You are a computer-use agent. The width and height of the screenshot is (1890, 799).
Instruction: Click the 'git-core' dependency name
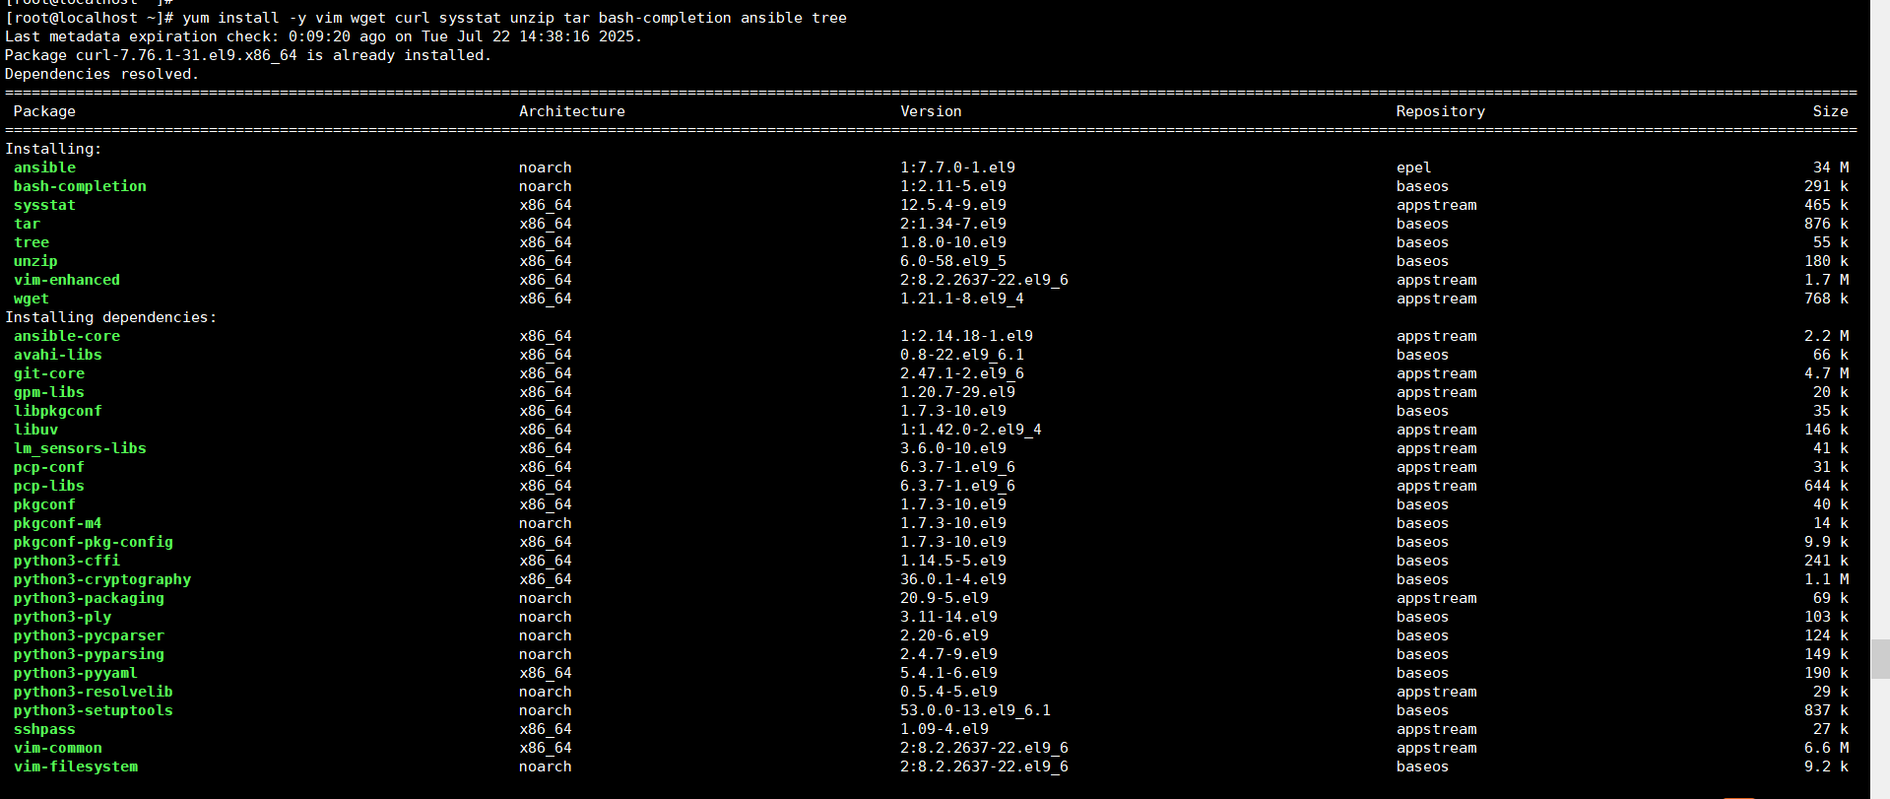pos(49,373)
